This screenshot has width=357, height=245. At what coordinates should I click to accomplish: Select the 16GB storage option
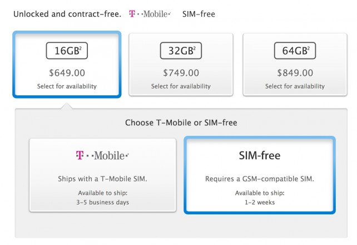(67, 65)
